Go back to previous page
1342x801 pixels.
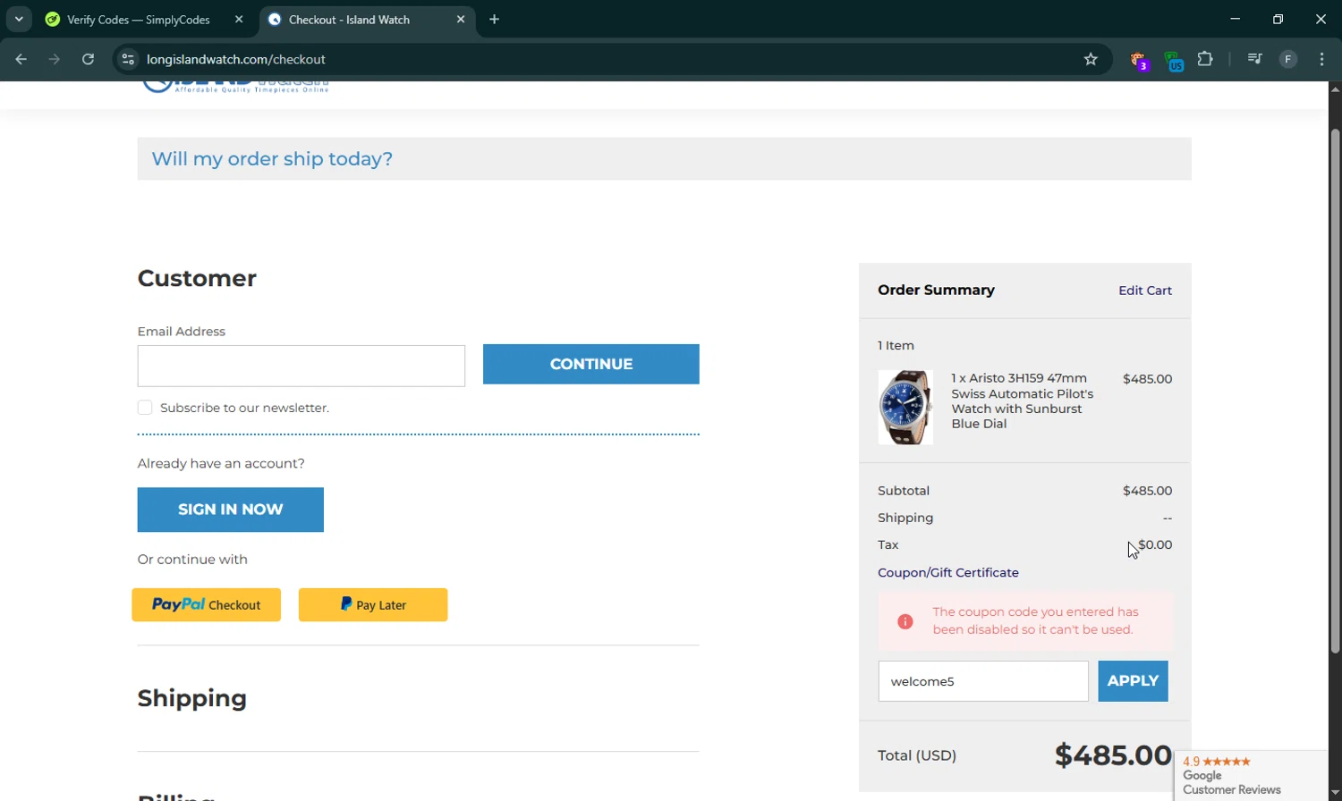21,59
